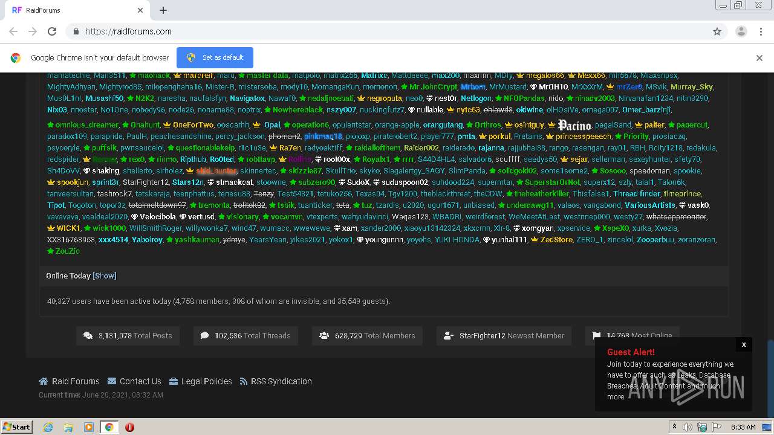Click the taskbar clock showing 8:33 AM

(x=743, y=427)
